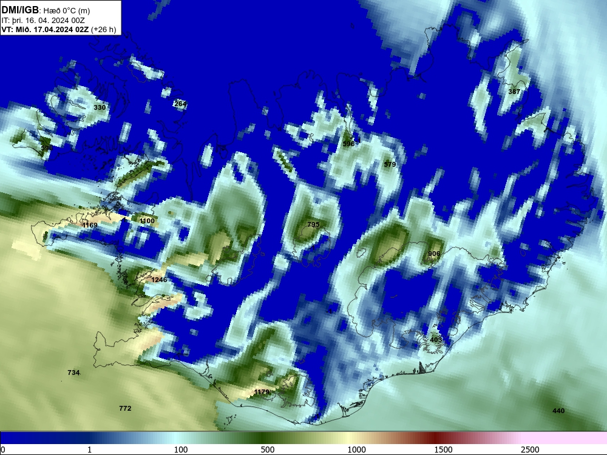Click the map value 330

tap(100, 107)
